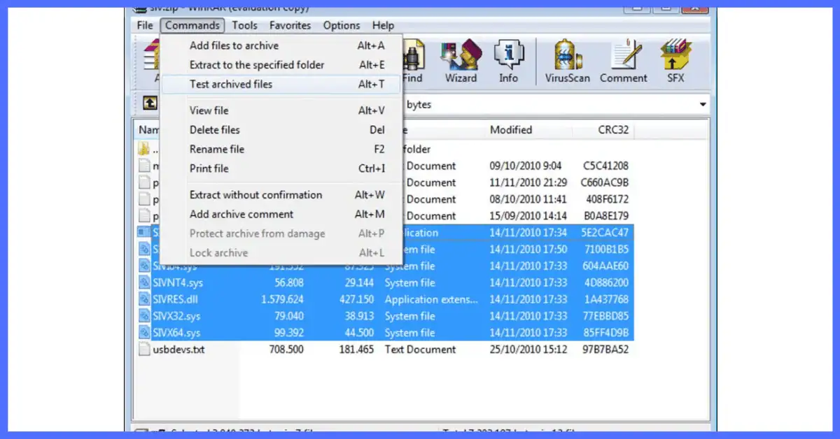Select the SIVX32.sys file name
This screenshot has width=840, height=439.
click(x=176, y=317)
